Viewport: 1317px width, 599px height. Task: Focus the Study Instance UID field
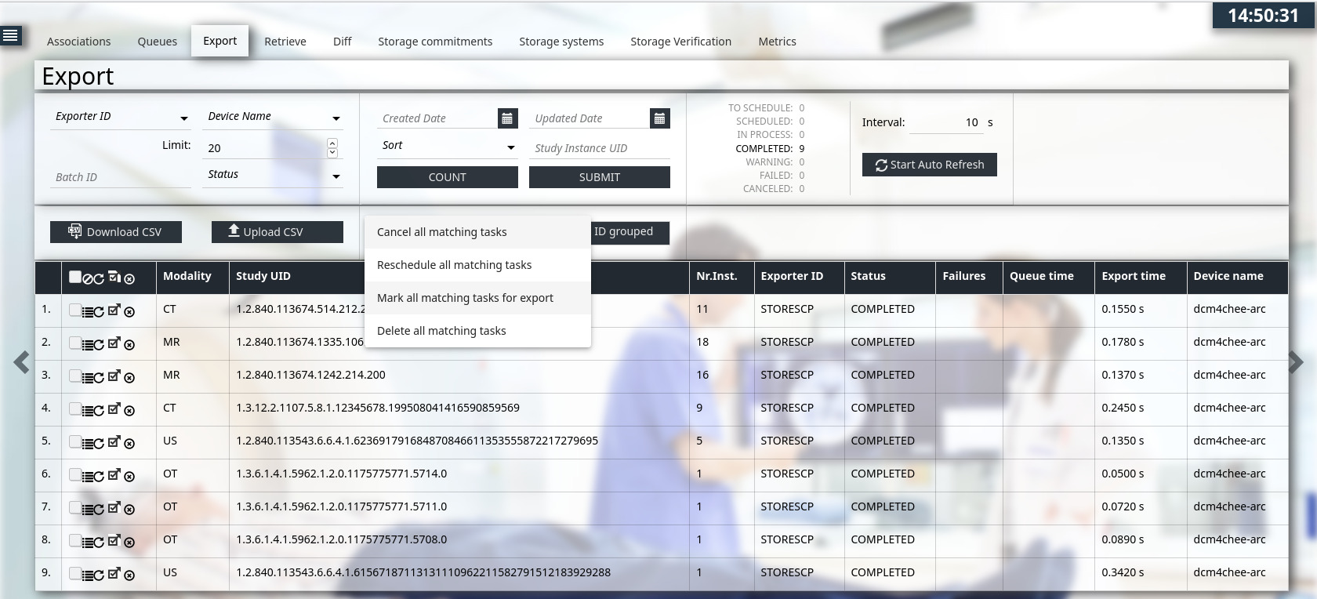600,148
